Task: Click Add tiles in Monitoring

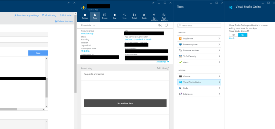Action: [x=163, y=68]
